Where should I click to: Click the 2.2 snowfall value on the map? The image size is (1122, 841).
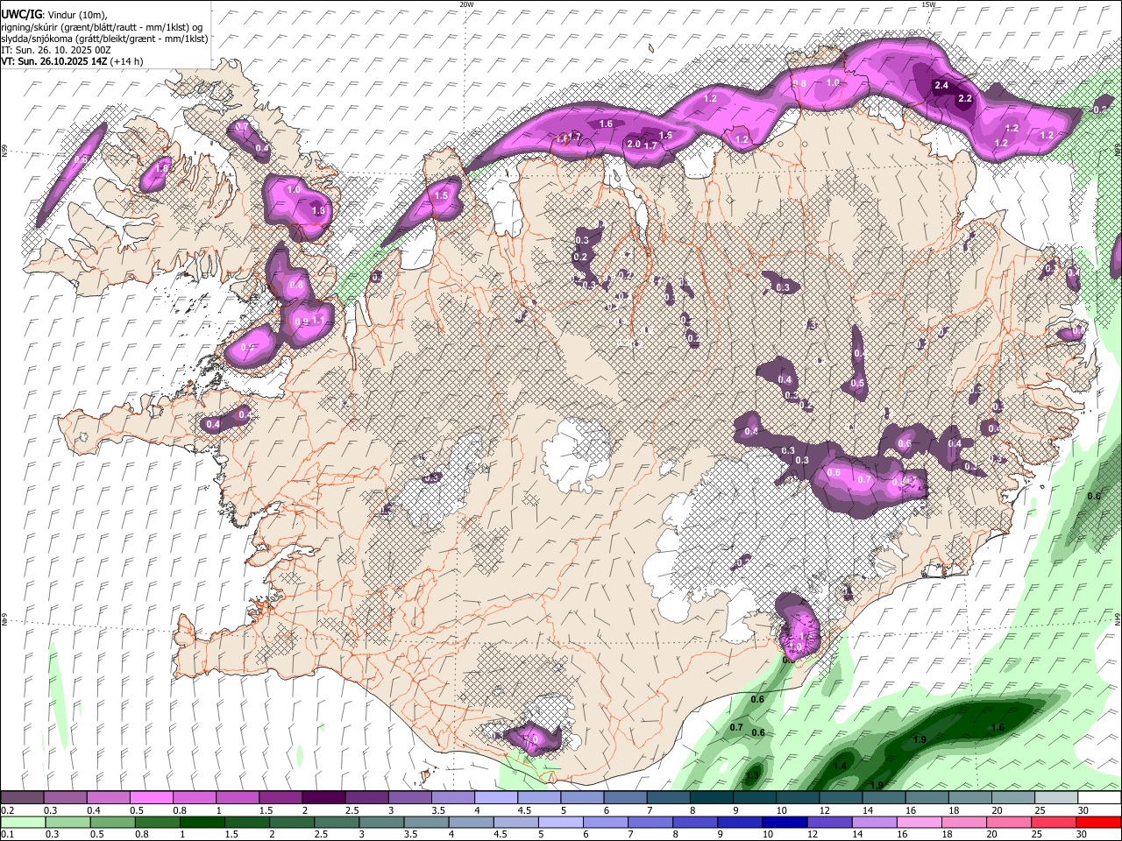(x=965, y=98)
